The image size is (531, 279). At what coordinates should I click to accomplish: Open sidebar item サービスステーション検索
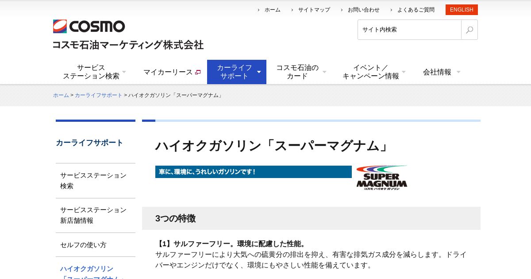(96, 181)
